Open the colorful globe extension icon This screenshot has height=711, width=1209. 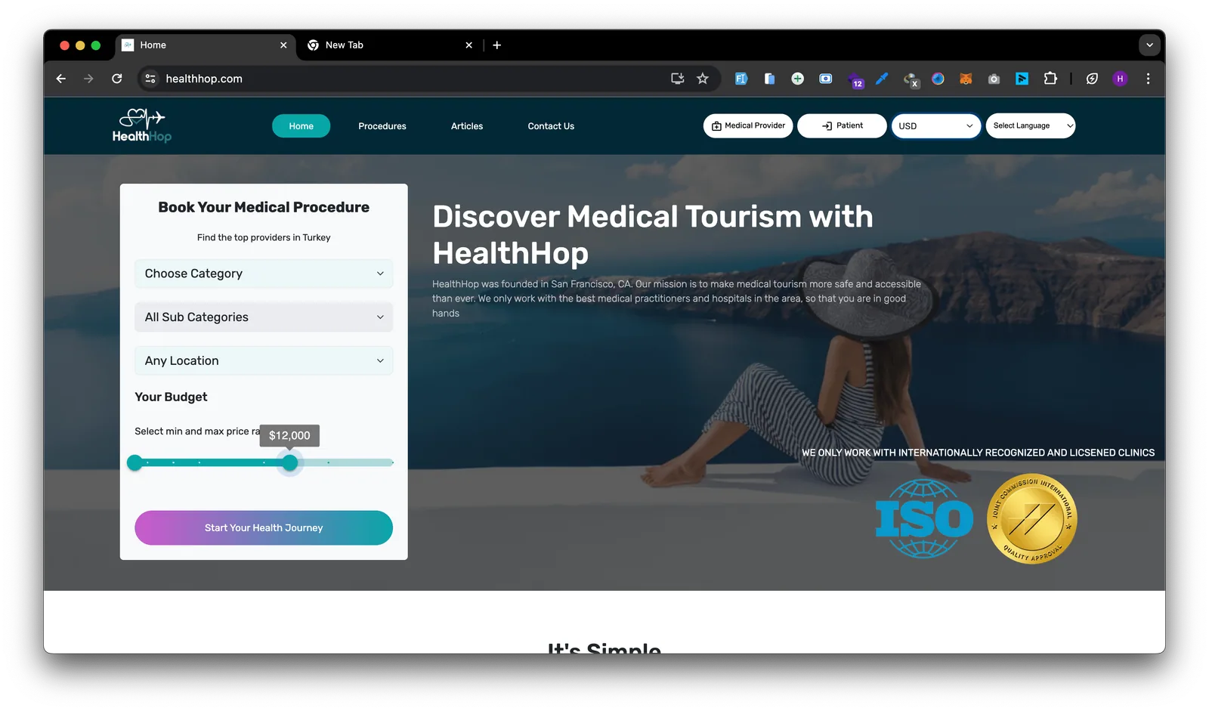coord(938,79)
